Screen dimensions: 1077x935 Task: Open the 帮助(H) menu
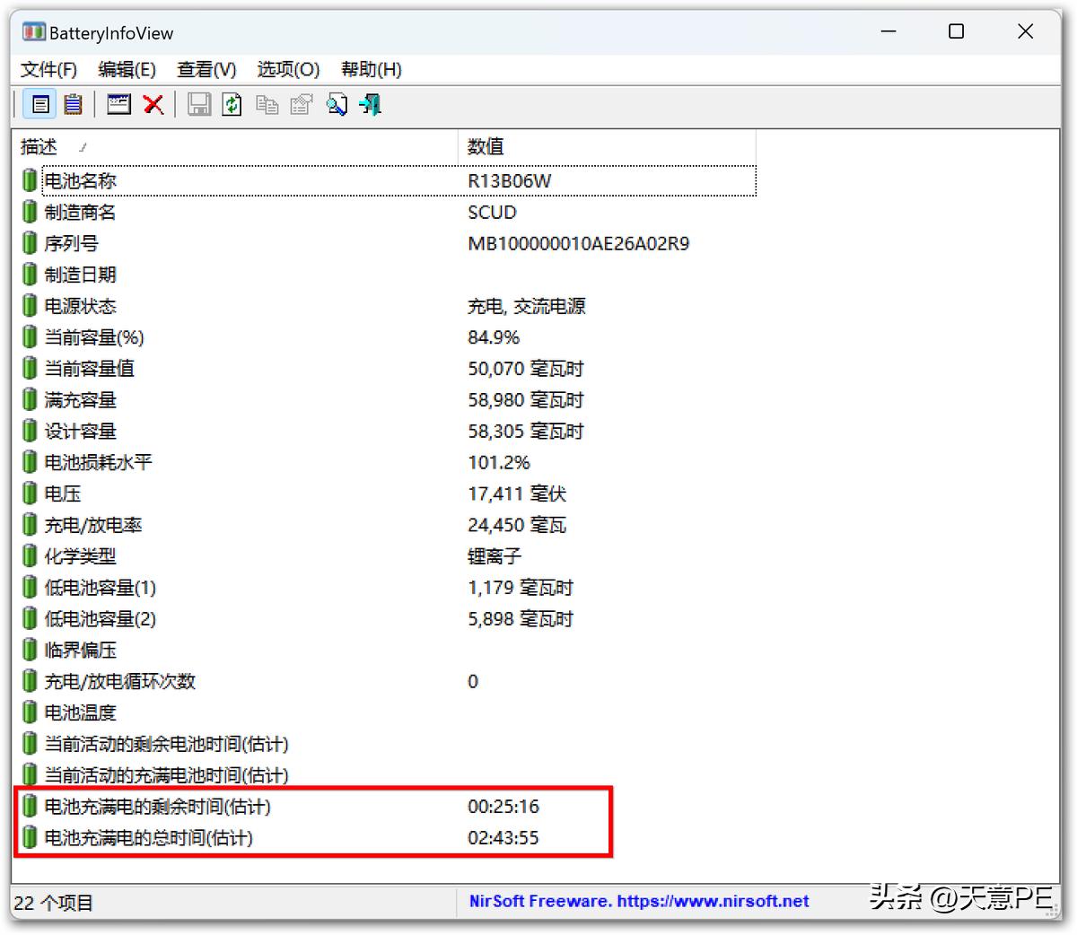[370, 69]
